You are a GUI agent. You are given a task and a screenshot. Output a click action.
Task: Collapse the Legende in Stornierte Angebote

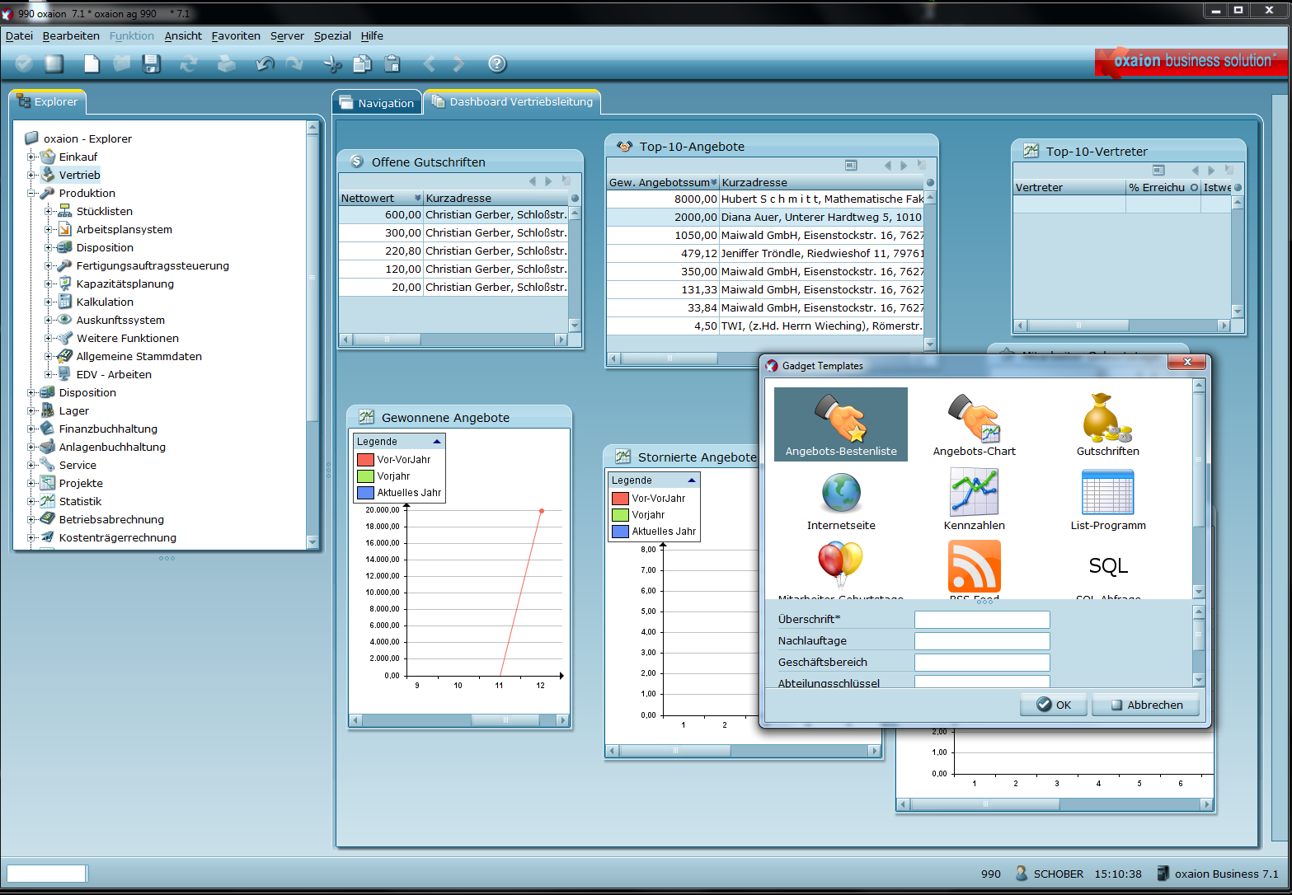click(x=692, y=480)
